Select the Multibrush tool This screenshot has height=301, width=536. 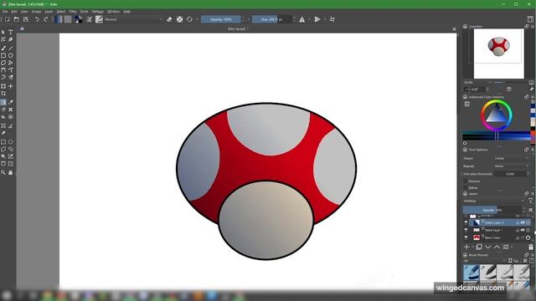coord(11,78)
